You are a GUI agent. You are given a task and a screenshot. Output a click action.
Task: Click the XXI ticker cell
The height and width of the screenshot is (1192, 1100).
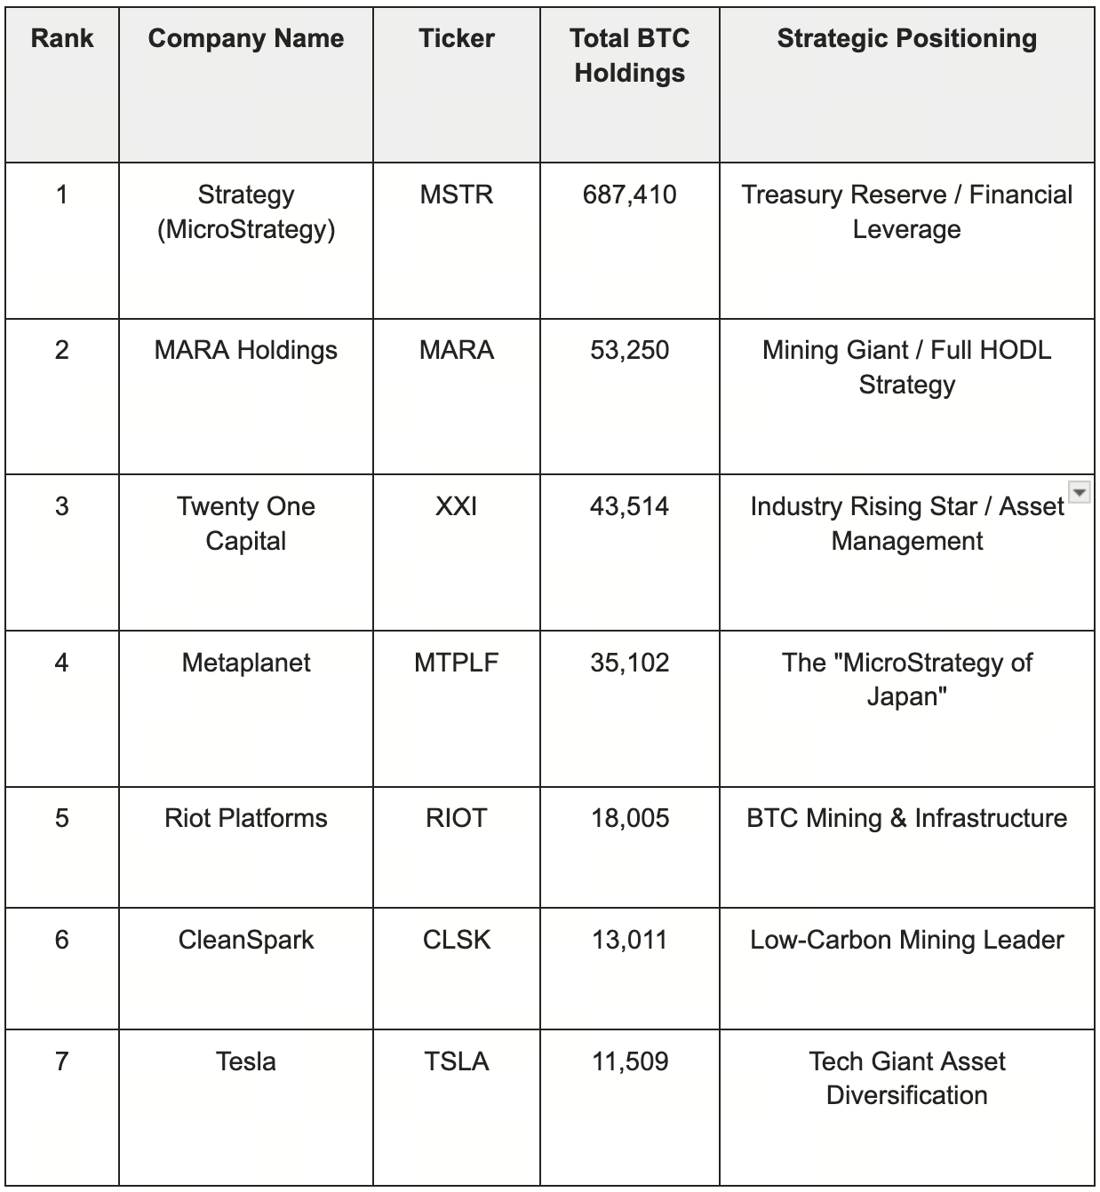[x=457, y=506]
